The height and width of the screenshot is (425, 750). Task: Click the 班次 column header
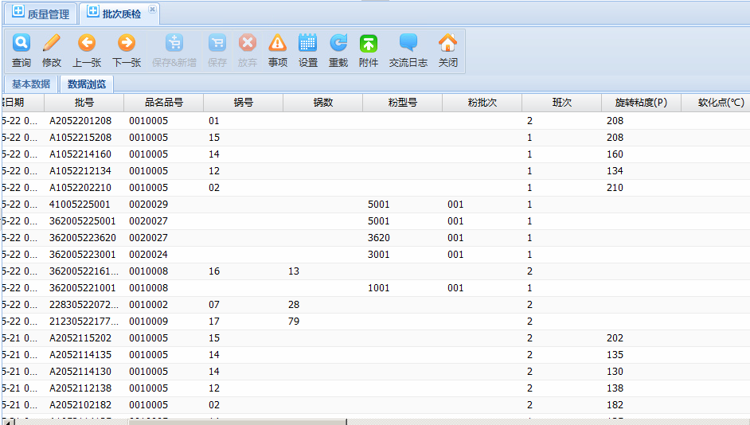click(x=562, y=103)
